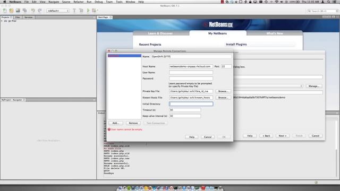340x191 pixels.
Task: Click the Host Name input field
Action: point(191,66)
